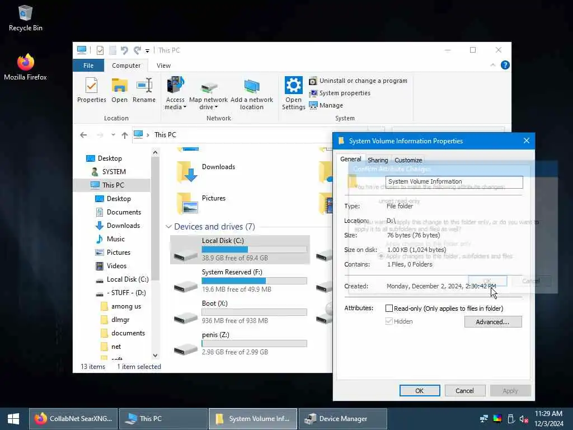Collapse the ribbon with the chevron
Viewport: 573px width, 430px height.
492,65
